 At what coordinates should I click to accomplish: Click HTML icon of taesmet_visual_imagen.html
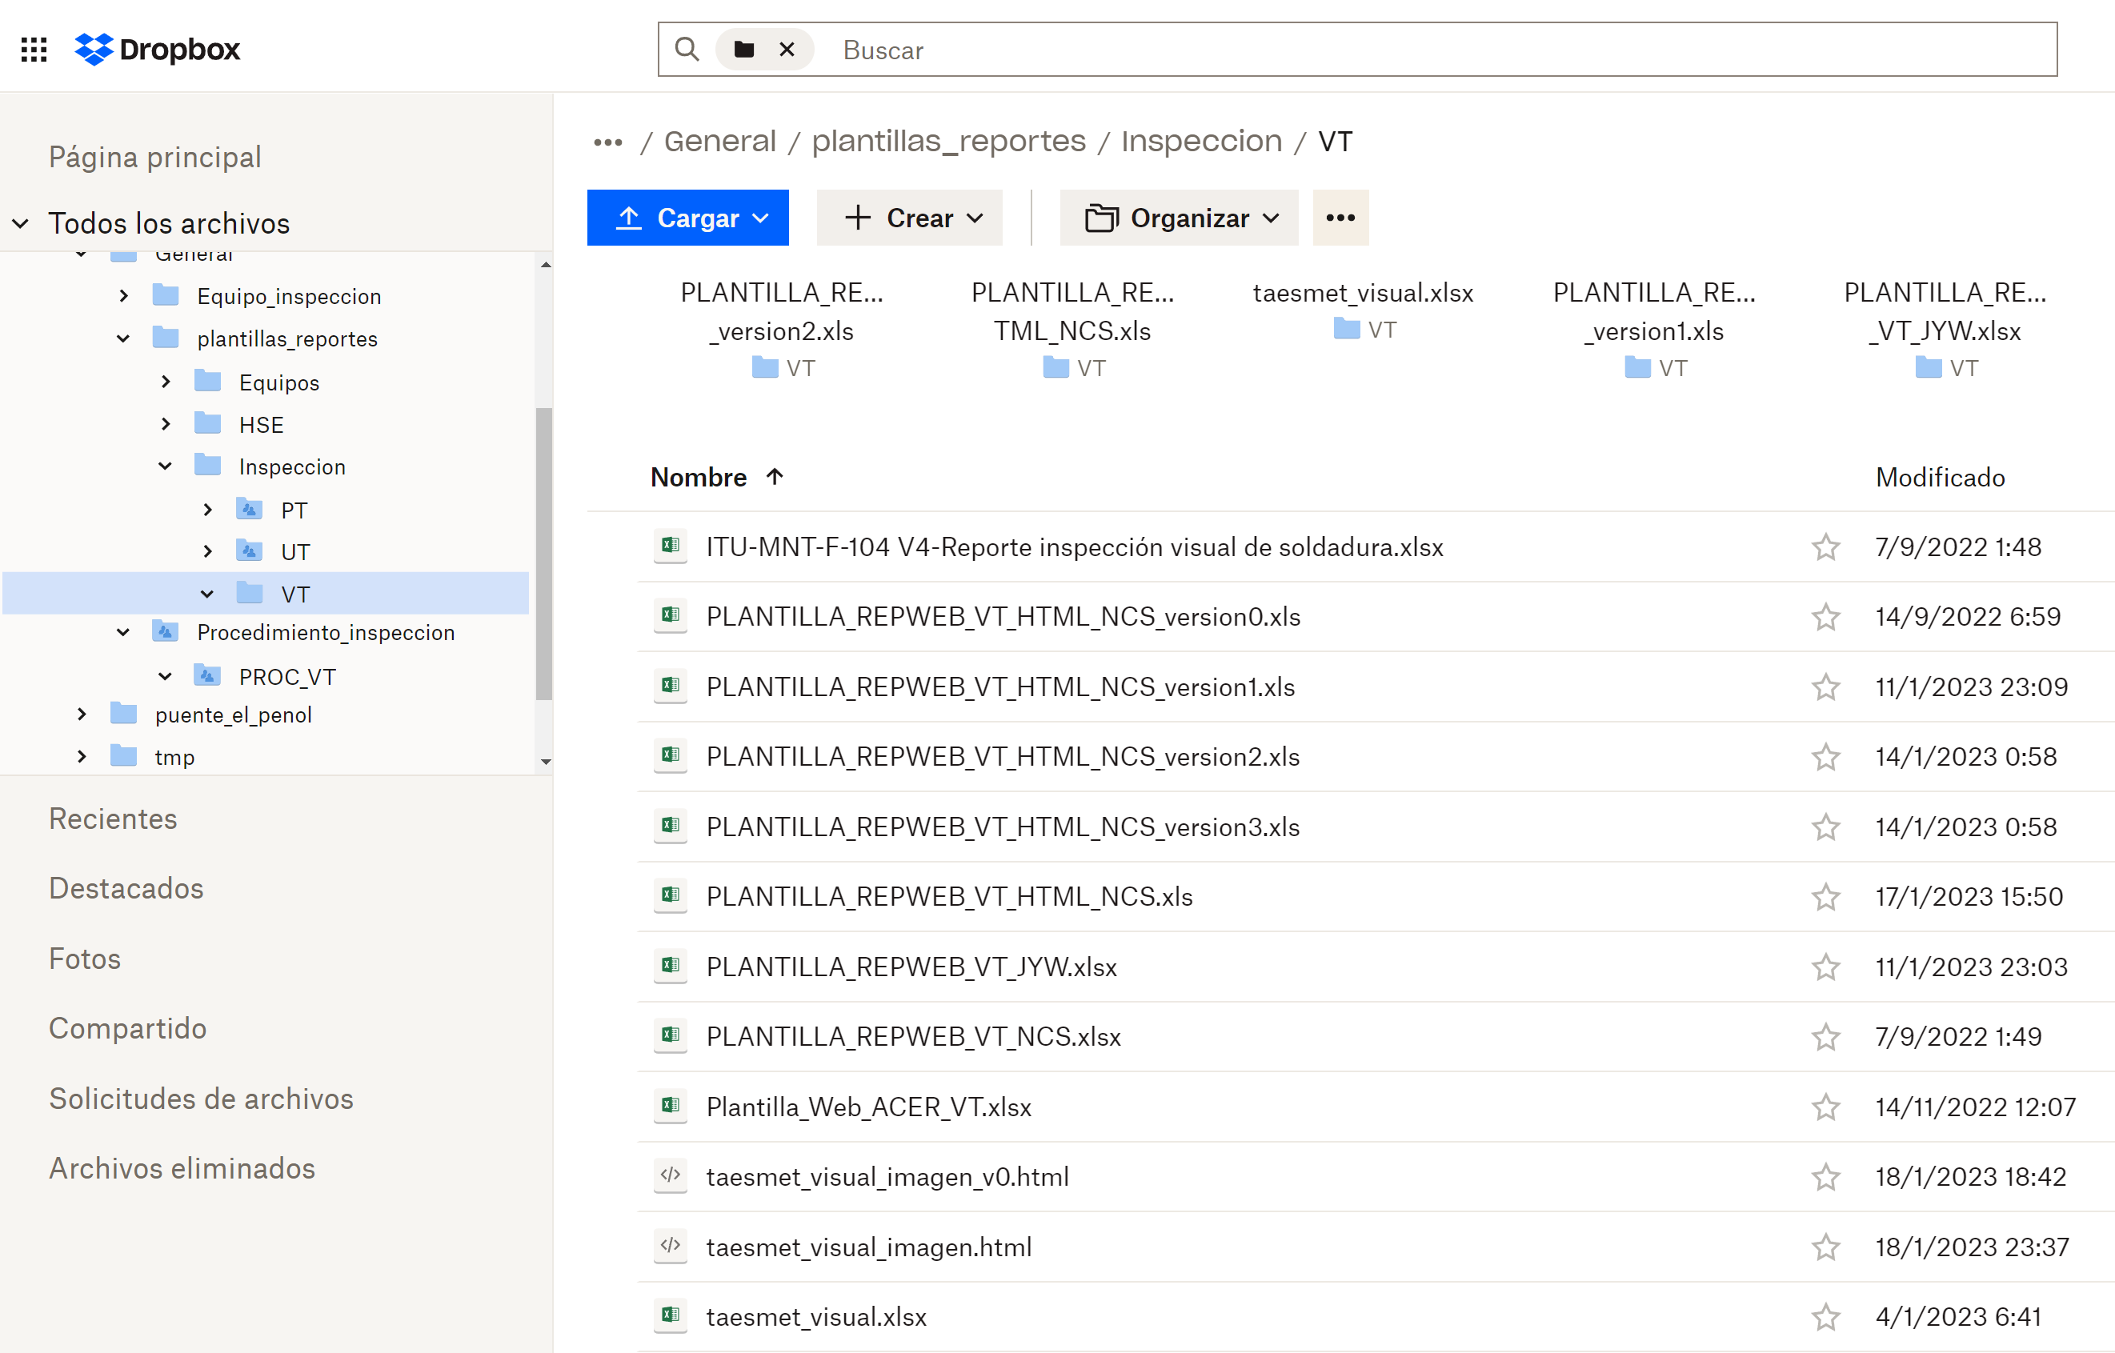coord(671,1246)
